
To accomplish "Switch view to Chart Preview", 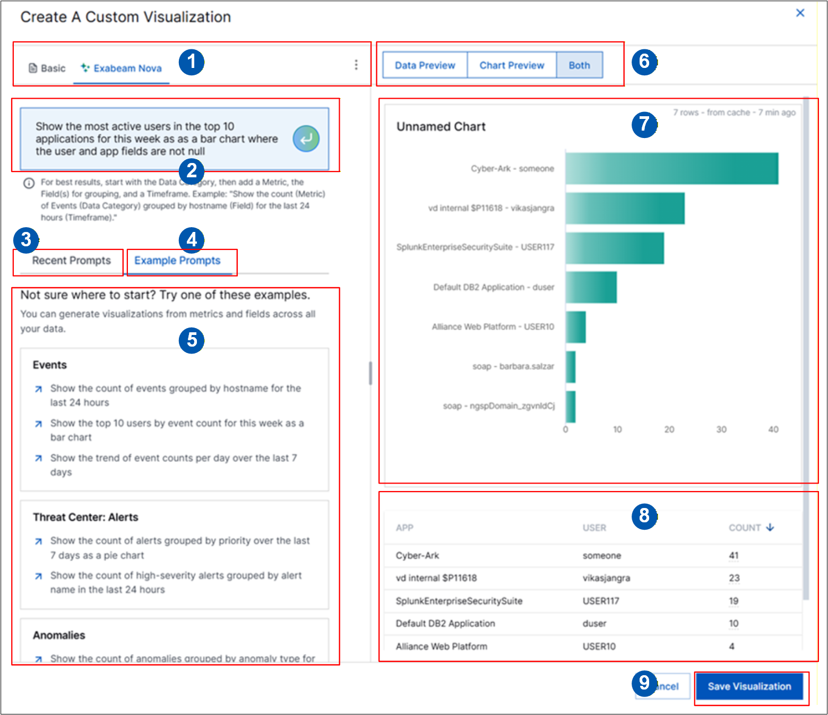I will pos(512,65).
